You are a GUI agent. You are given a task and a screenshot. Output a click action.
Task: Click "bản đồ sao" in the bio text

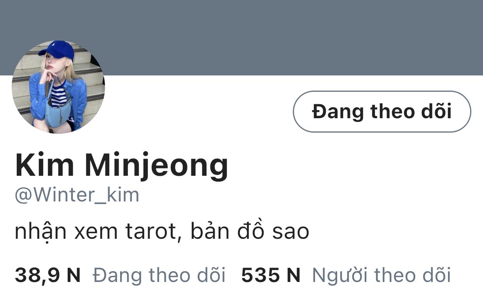250,231
